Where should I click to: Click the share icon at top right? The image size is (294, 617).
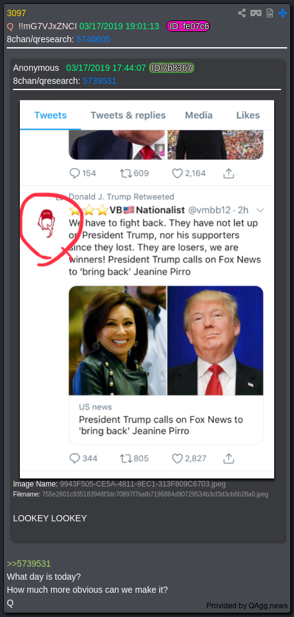click(x=242, y=13)
